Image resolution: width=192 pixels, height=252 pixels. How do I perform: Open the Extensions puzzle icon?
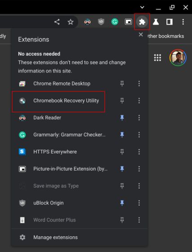(142, 22)
